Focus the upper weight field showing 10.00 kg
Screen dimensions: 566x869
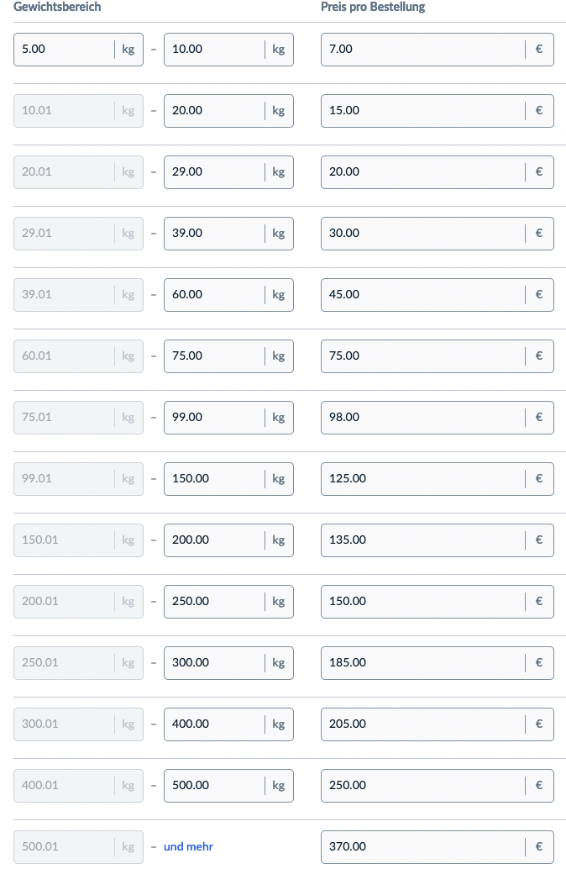pos(214,49)
